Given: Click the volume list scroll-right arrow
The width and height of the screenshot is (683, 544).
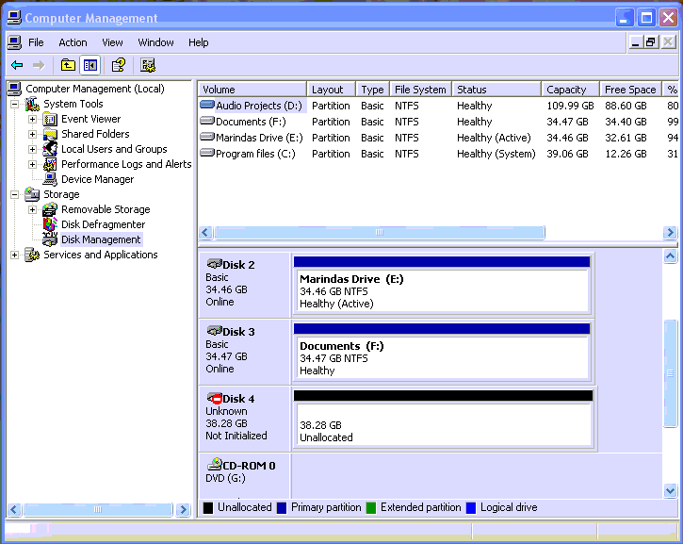Looking at the screenshot, I should pos(670,232).
